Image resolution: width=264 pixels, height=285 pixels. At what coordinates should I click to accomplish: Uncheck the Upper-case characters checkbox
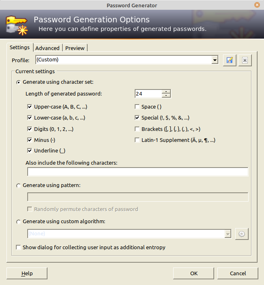[x=30, y=107]
